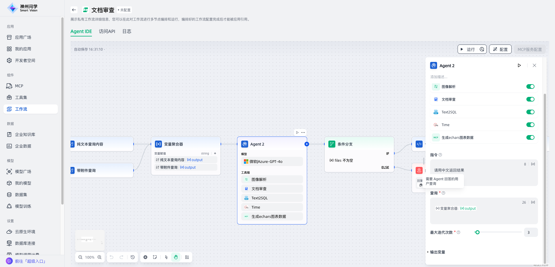Open version history in the bottom toolbar
555x267 pixels.
(x=133, y=257)
